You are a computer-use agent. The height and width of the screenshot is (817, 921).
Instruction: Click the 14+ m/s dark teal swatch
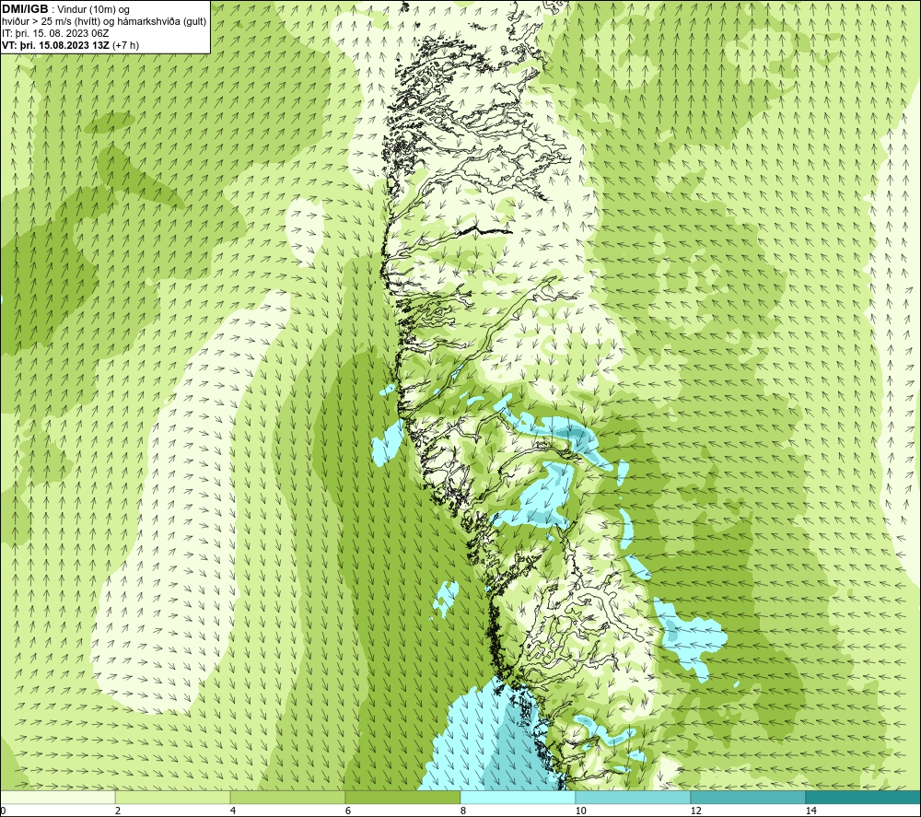click(x=864, y=797)
